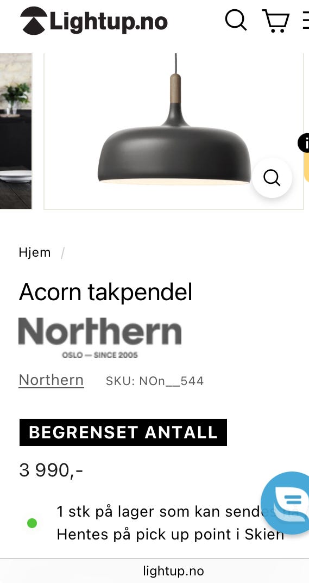Viewport: 309px width, 583px height.
Task: Tap the black info badge at the right edge
Action: tap(304, 143)
